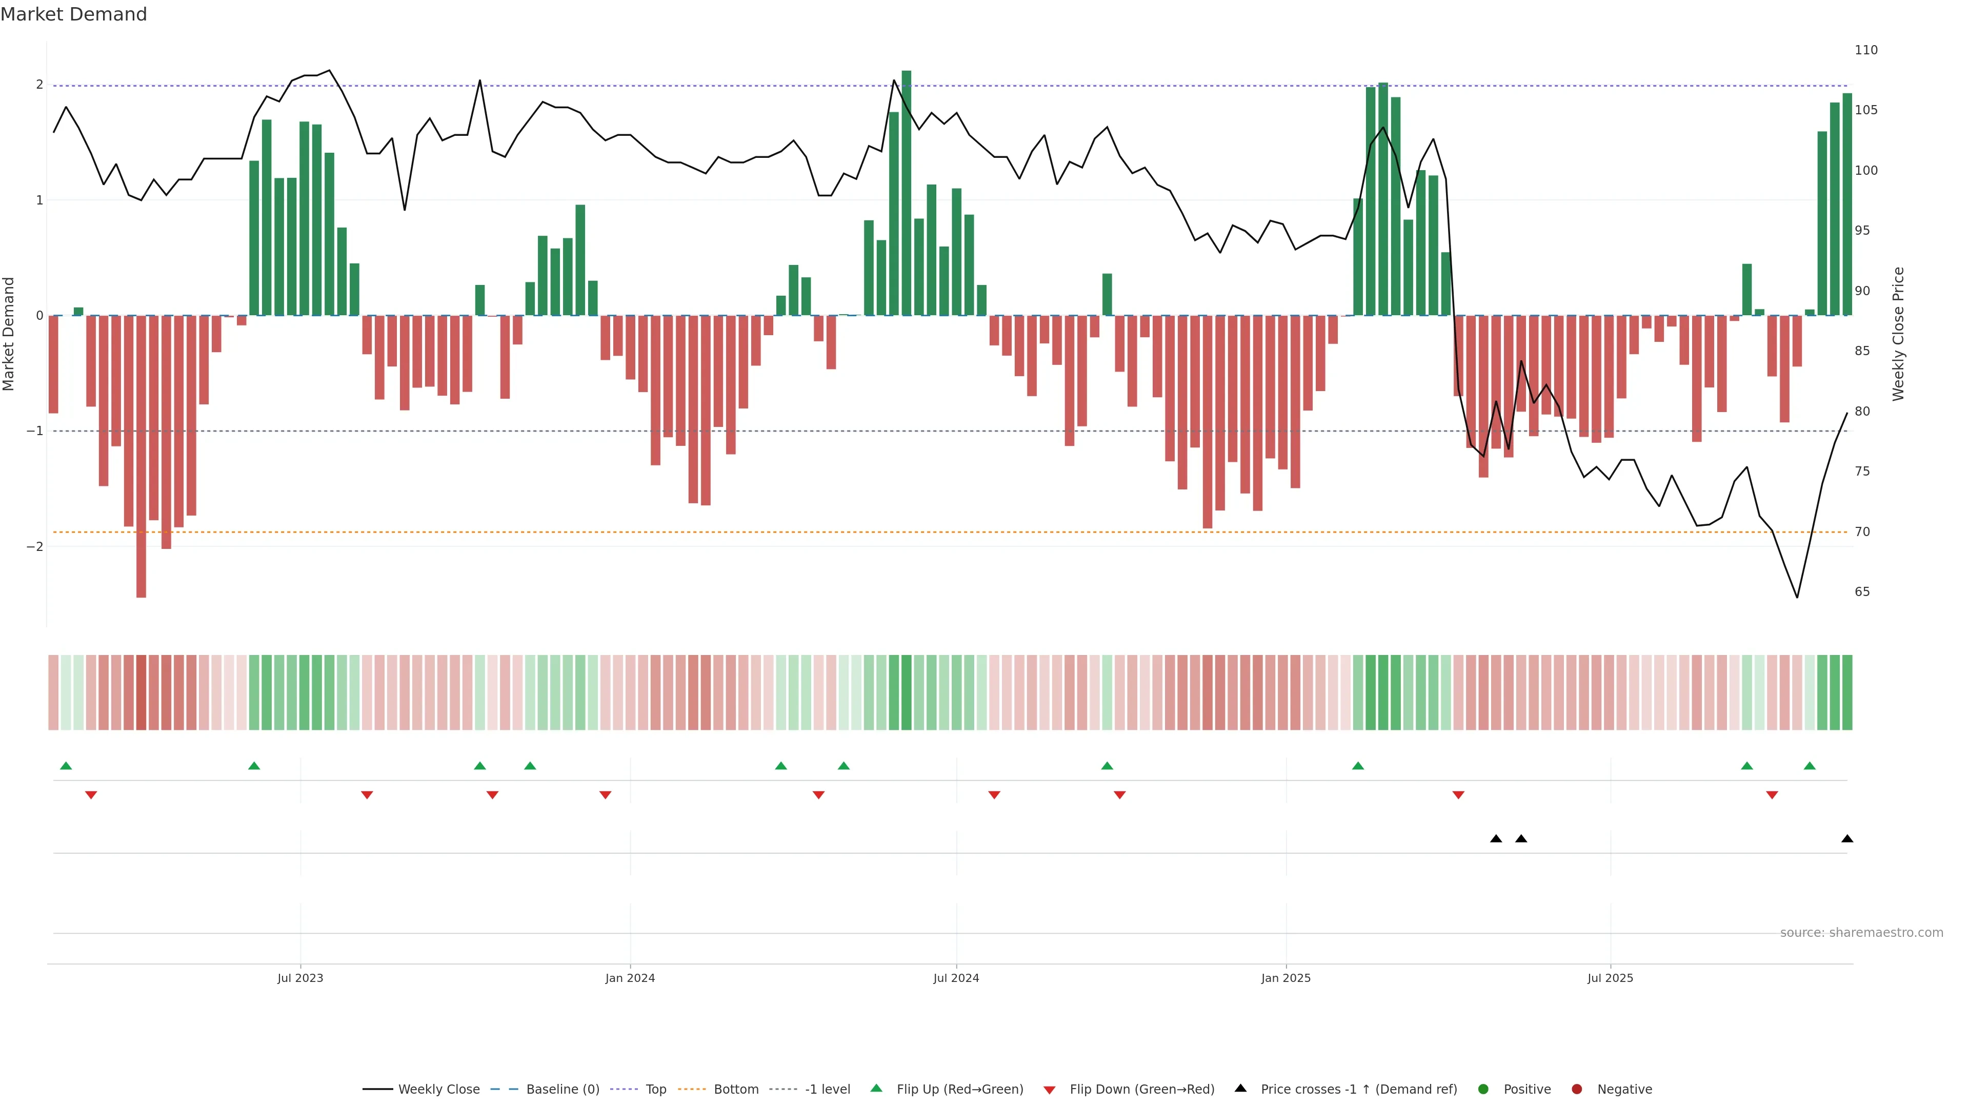
Task: Click the Jul 2025 x-axis label
Action: coord(1610,978)
